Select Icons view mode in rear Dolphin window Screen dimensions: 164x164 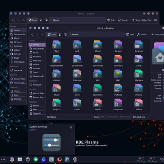click(32, 20)
